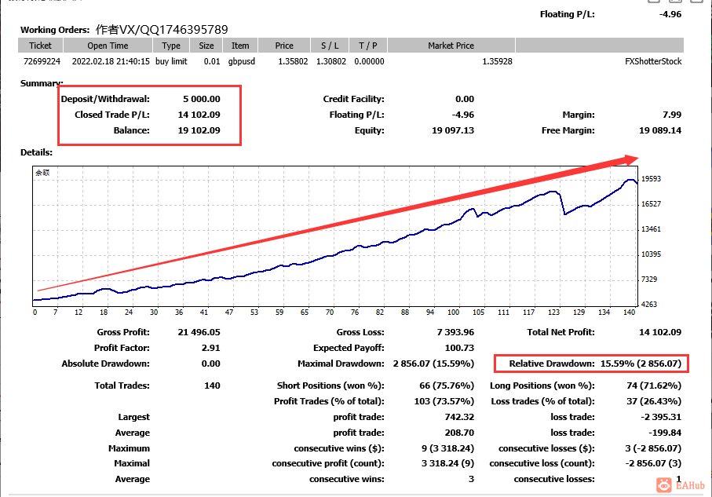Click the T / P column header

[368, 46]
